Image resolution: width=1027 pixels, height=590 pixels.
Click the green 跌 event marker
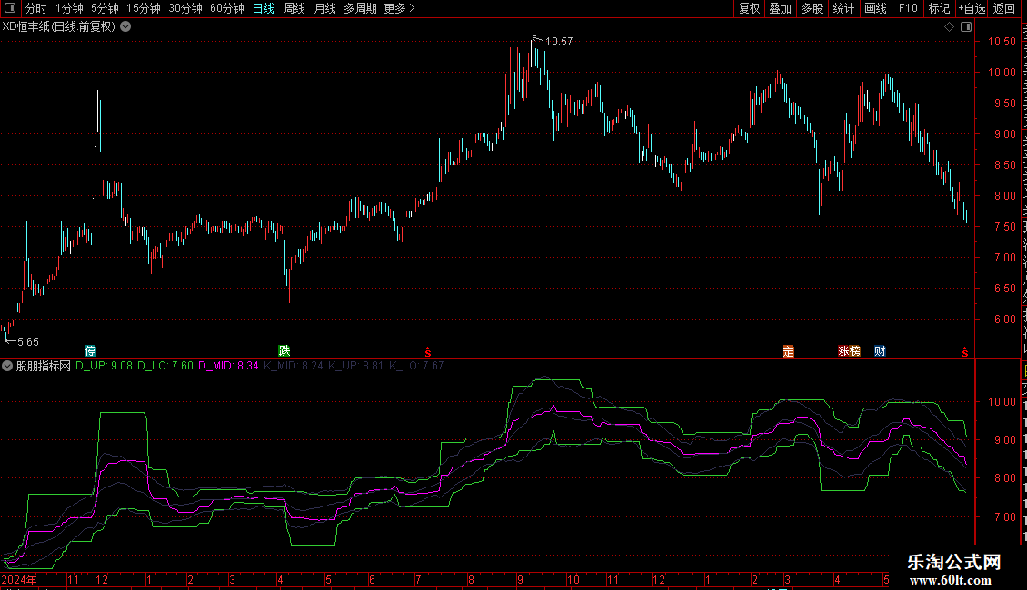(x=284, y=351)
